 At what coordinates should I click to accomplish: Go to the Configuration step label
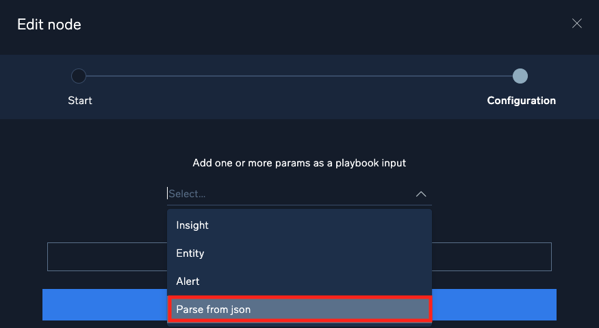521,101
